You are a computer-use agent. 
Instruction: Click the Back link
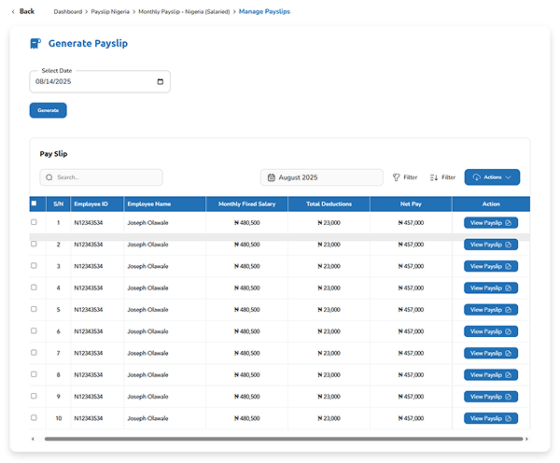pyautogui.click(x=27, y=11)
